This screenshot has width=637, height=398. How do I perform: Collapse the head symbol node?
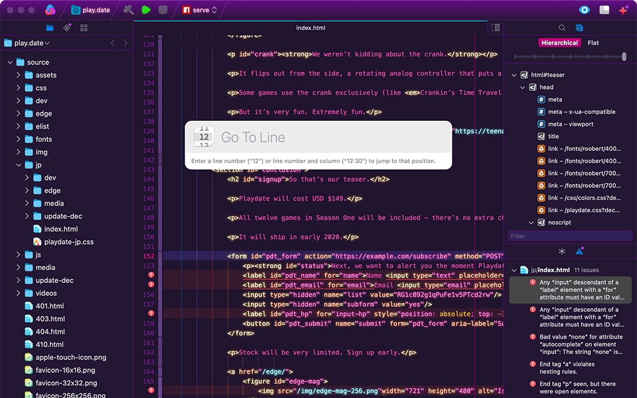coord(523,87)
